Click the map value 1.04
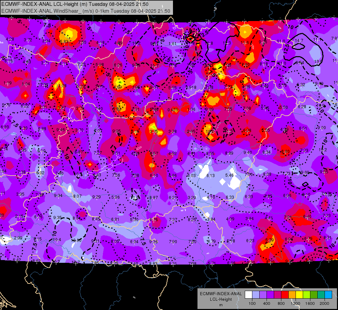The image size is (338, 310). pyautogui.click(x=26, y=84)
